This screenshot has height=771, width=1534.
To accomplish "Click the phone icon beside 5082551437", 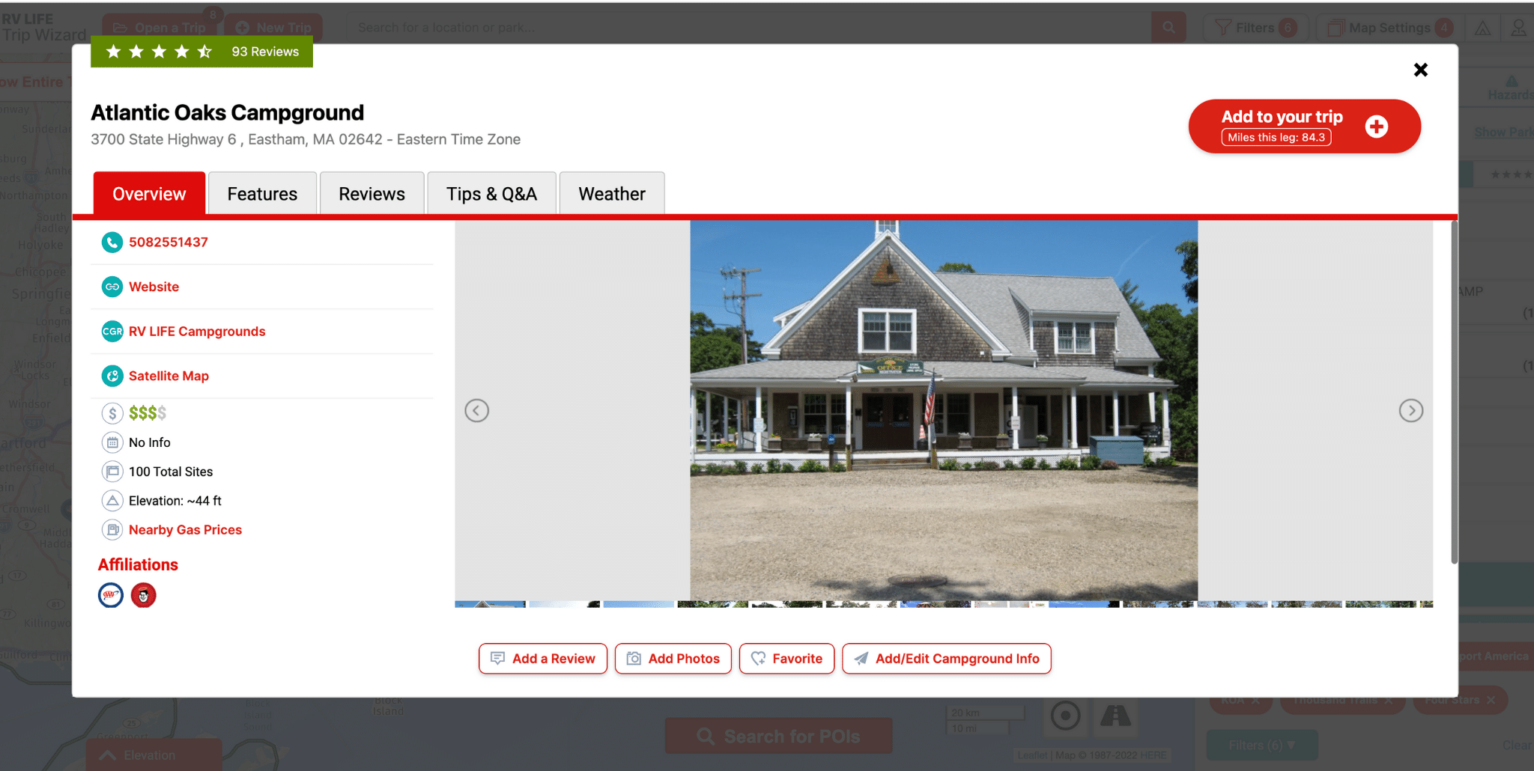I will (112, 243).
